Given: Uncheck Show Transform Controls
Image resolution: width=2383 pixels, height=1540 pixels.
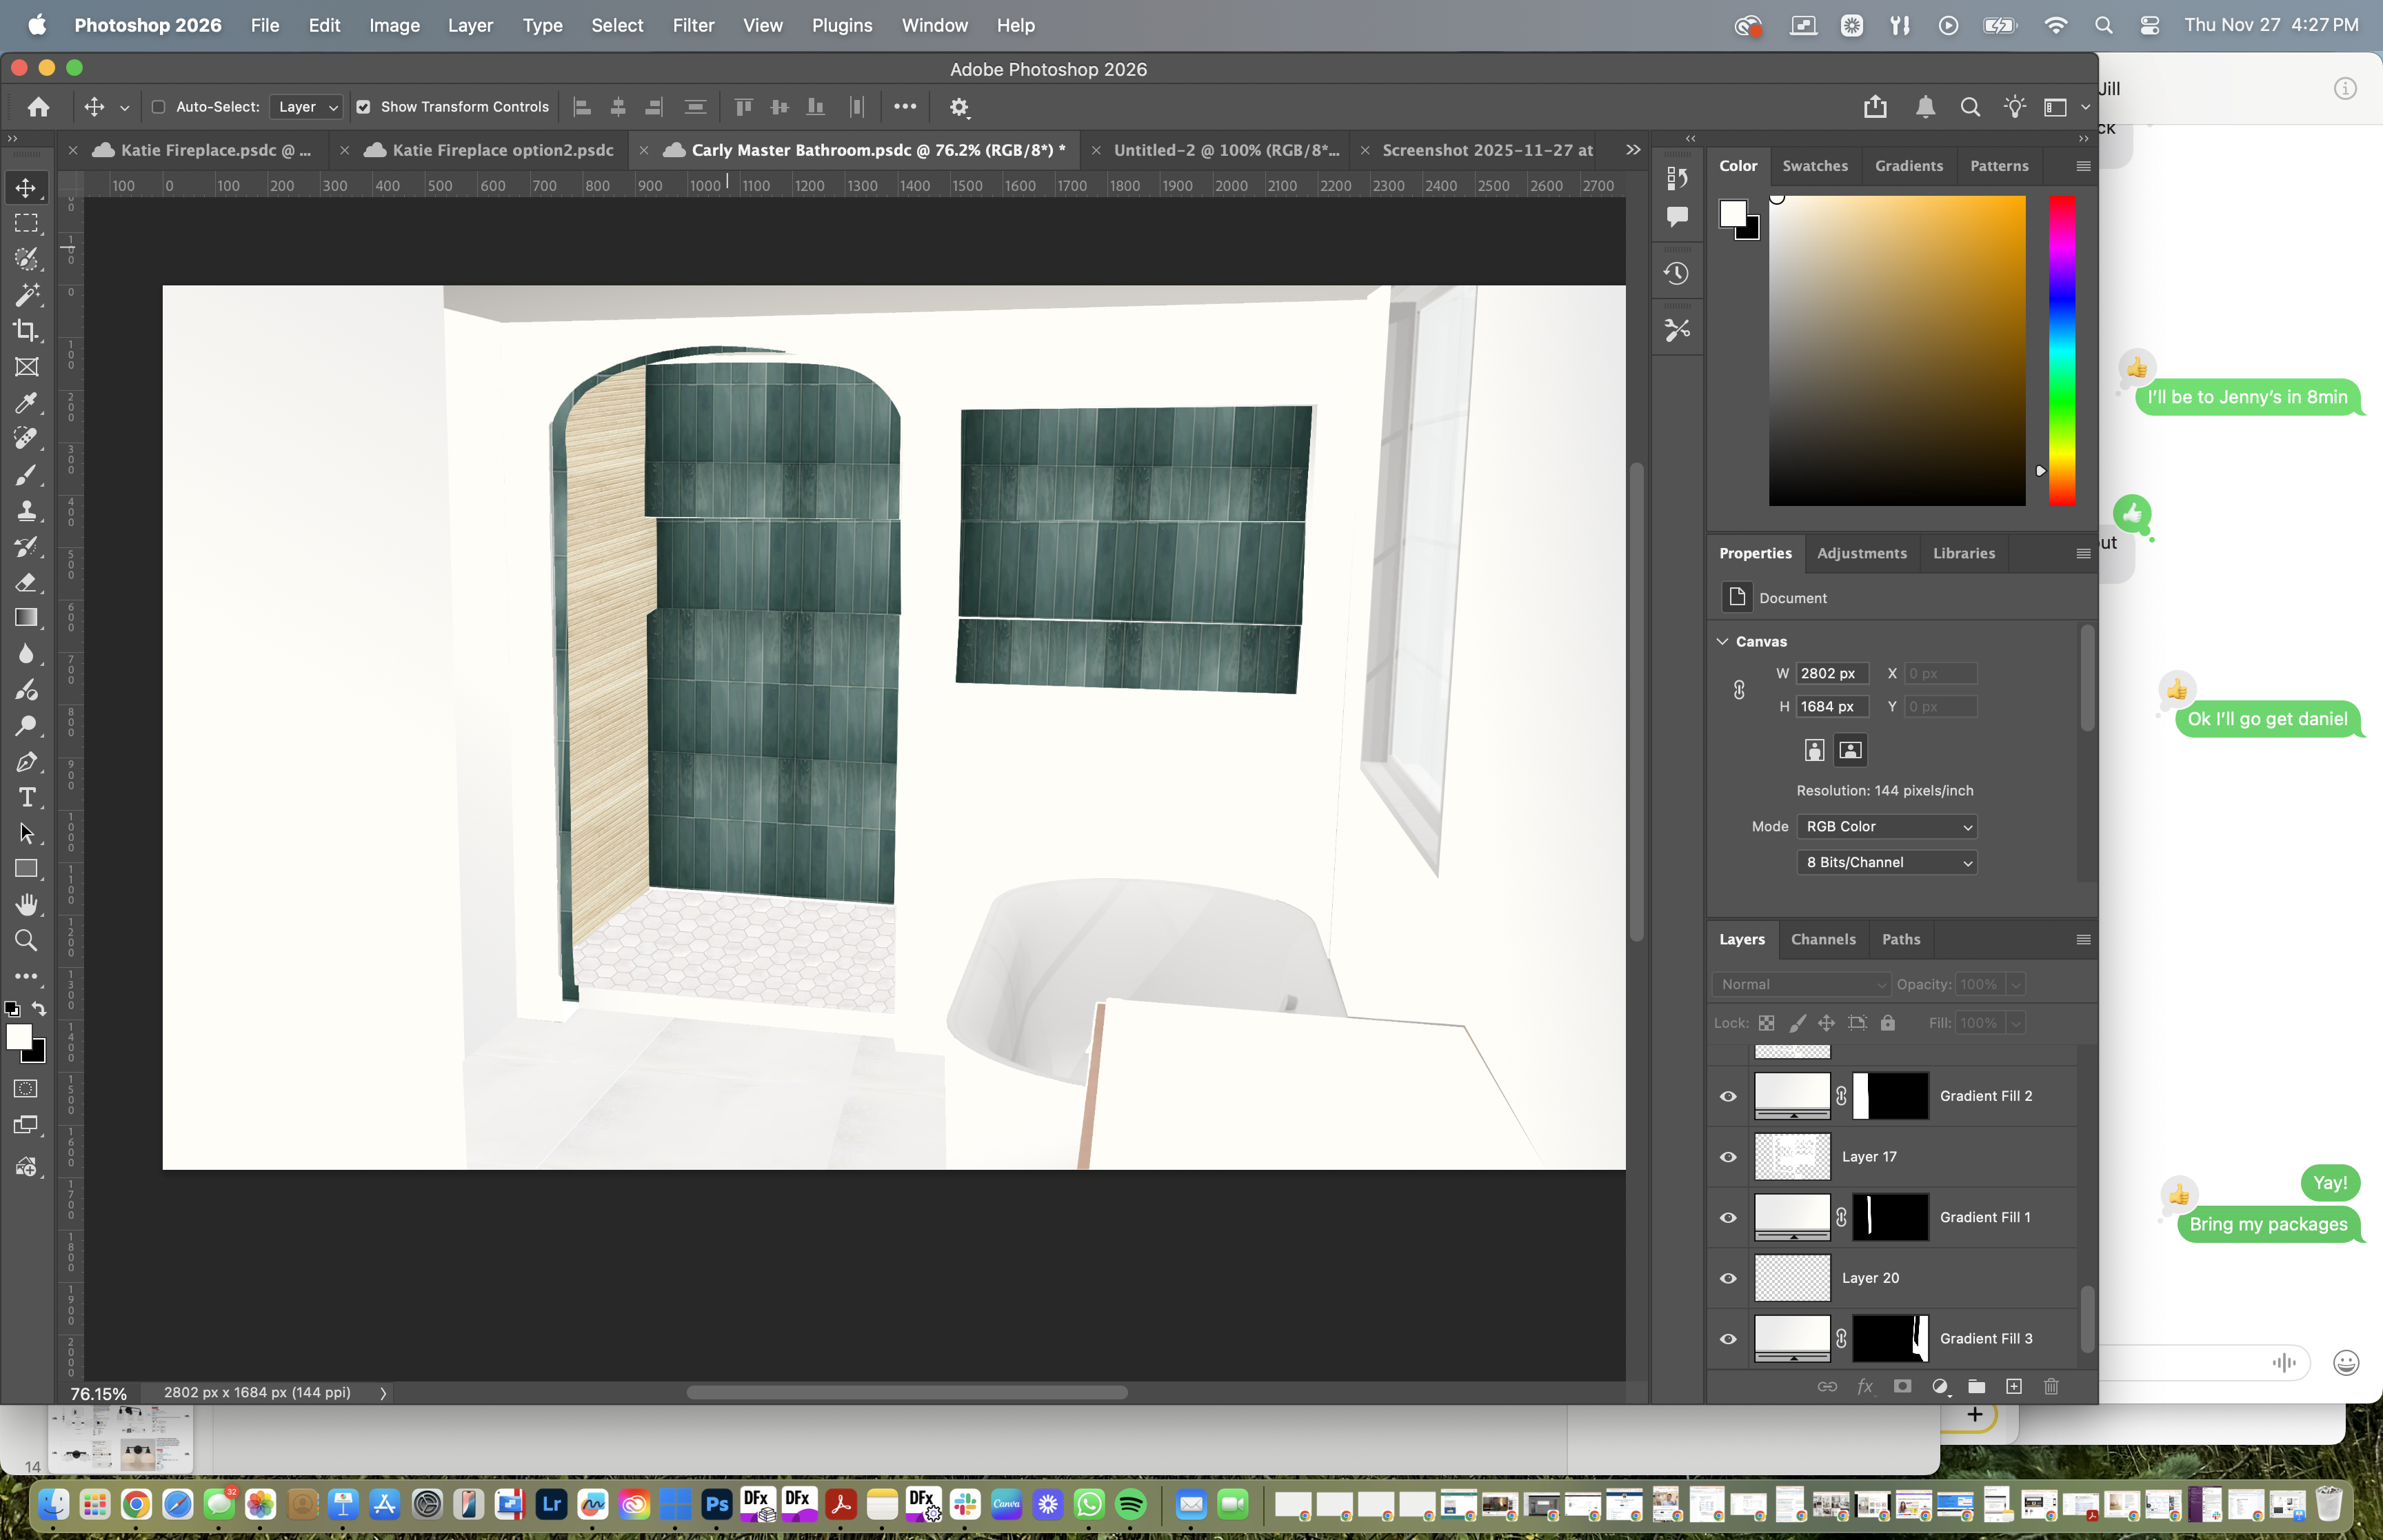Looking at the screenshot, I should (363, 107).
